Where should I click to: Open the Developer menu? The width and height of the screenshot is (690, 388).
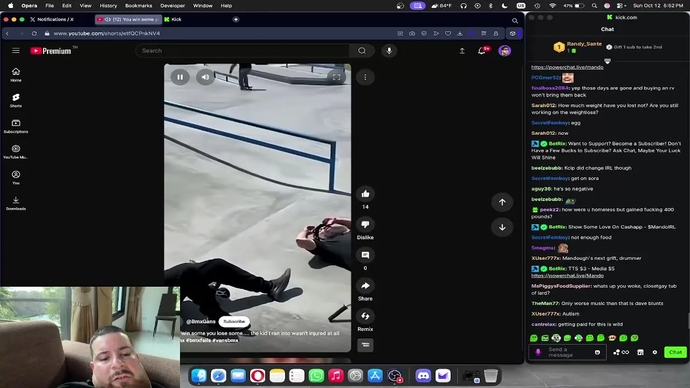[172, 6]
